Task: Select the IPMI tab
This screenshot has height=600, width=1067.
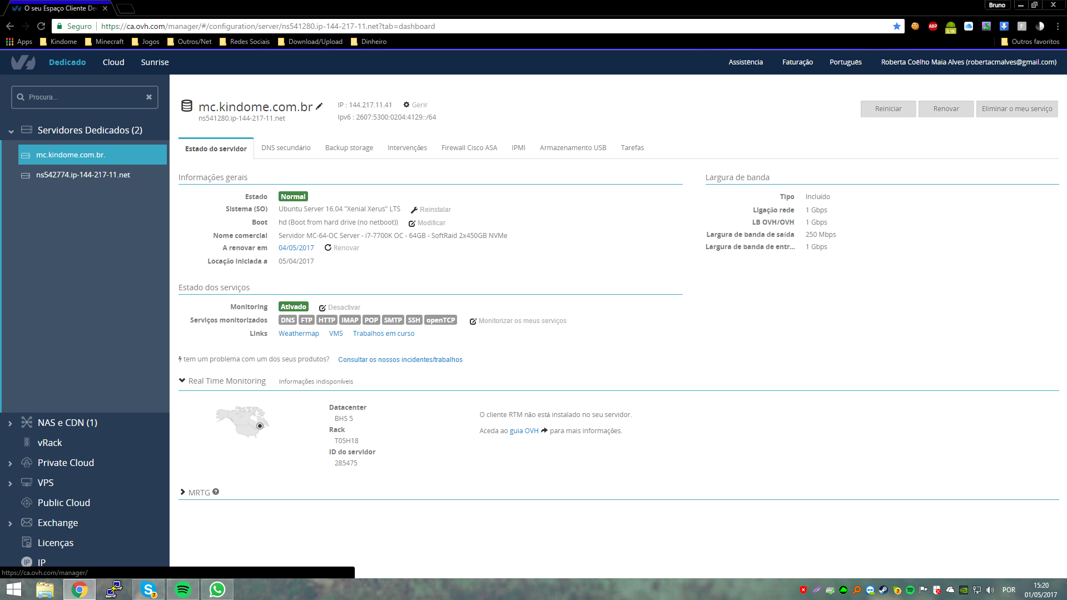Action: tap(518, 148)
